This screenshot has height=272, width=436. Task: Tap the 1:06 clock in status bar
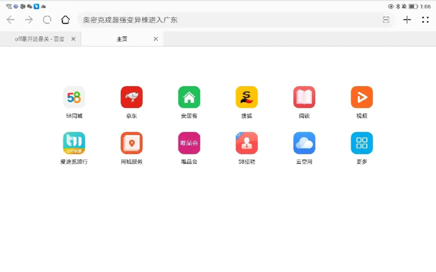point(425,6)
